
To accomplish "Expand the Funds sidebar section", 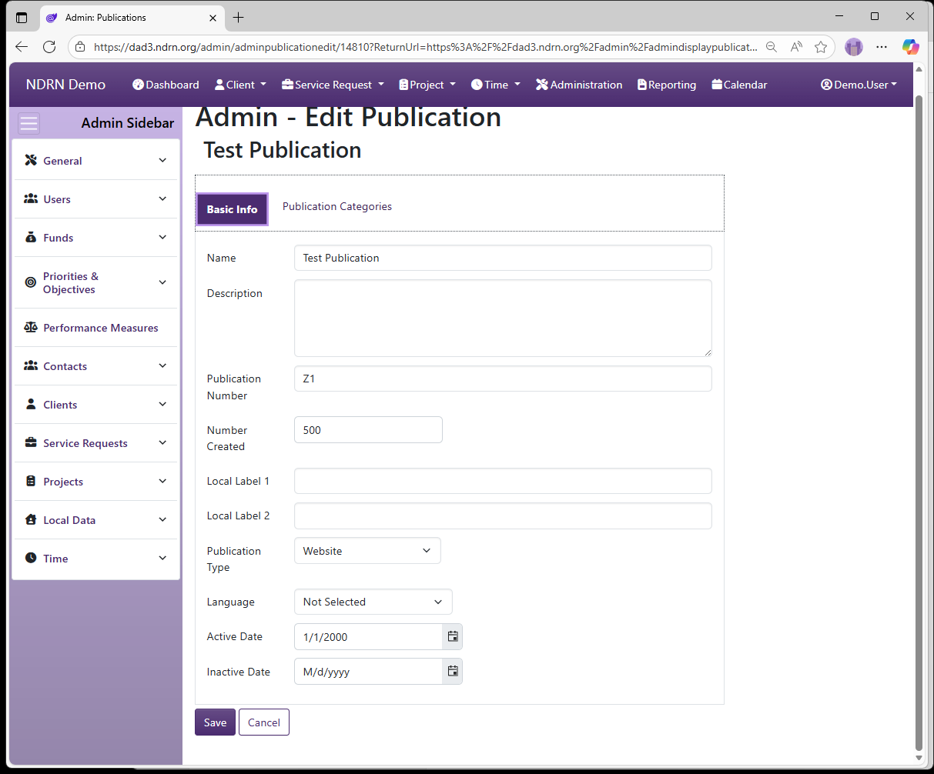I will point(162,238).
